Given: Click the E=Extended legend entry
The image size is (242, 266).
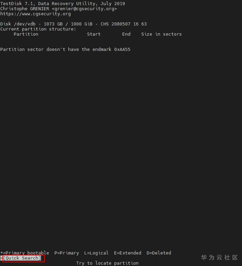Looking at the screenshot, I should click(127, 253).
